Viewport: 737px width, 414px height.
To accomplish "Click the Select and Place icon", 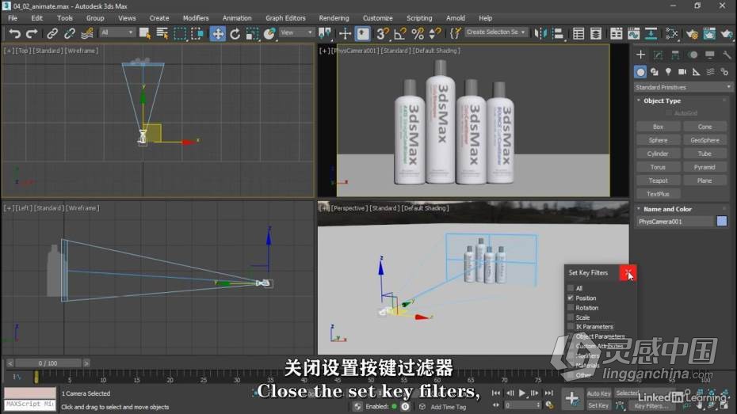I will tap(269, 33).
